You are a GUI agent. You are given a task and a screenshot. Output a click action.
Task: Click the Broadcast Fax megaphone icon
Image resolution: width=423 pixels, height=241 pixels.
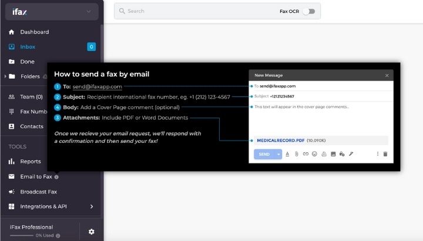click(x=11, y=192)
